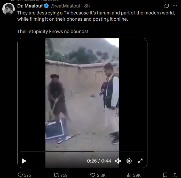Expand the video to fullscreen

[x=140, y=161]
